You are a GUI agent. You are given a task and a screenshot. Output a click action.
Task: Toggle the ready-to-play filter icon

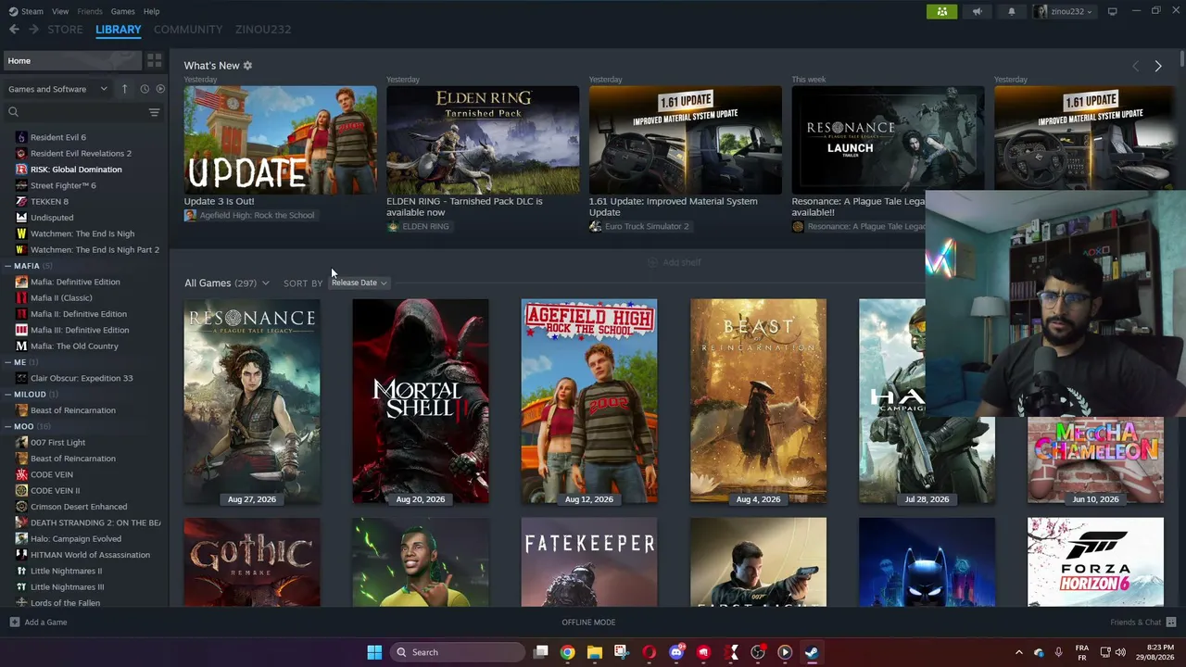tap(160, 89)
